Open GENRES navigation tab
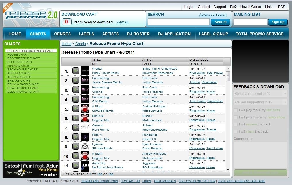 62,34
